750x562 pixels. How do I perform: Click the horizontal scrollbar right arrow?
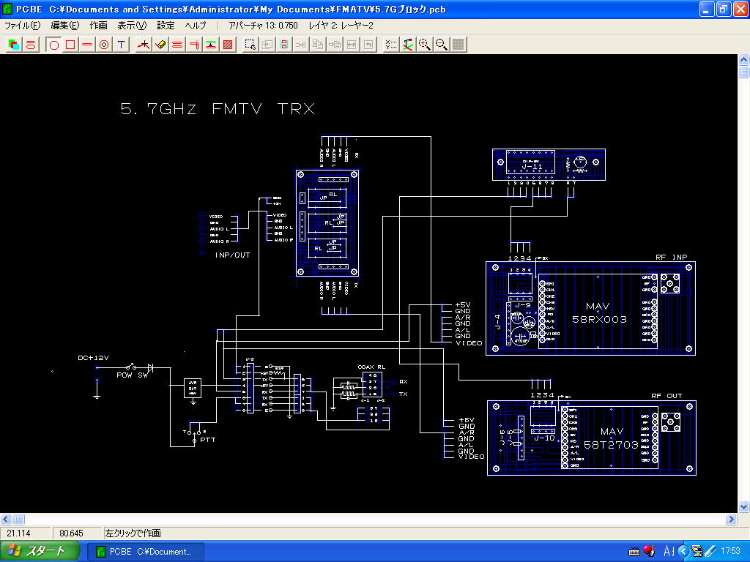pos(732,520)
